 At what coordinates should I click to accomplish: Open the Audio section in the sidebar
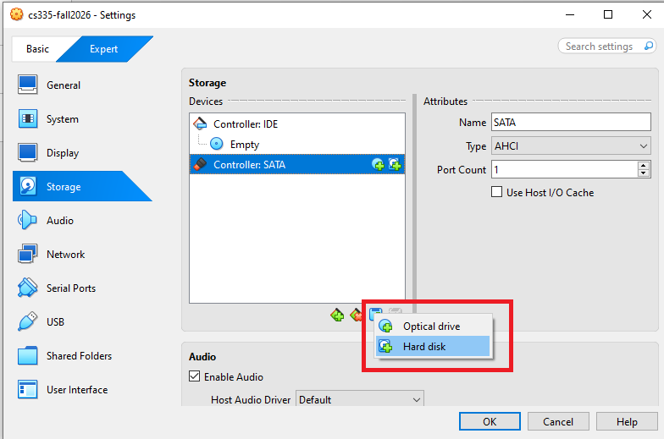pos(59,220)
